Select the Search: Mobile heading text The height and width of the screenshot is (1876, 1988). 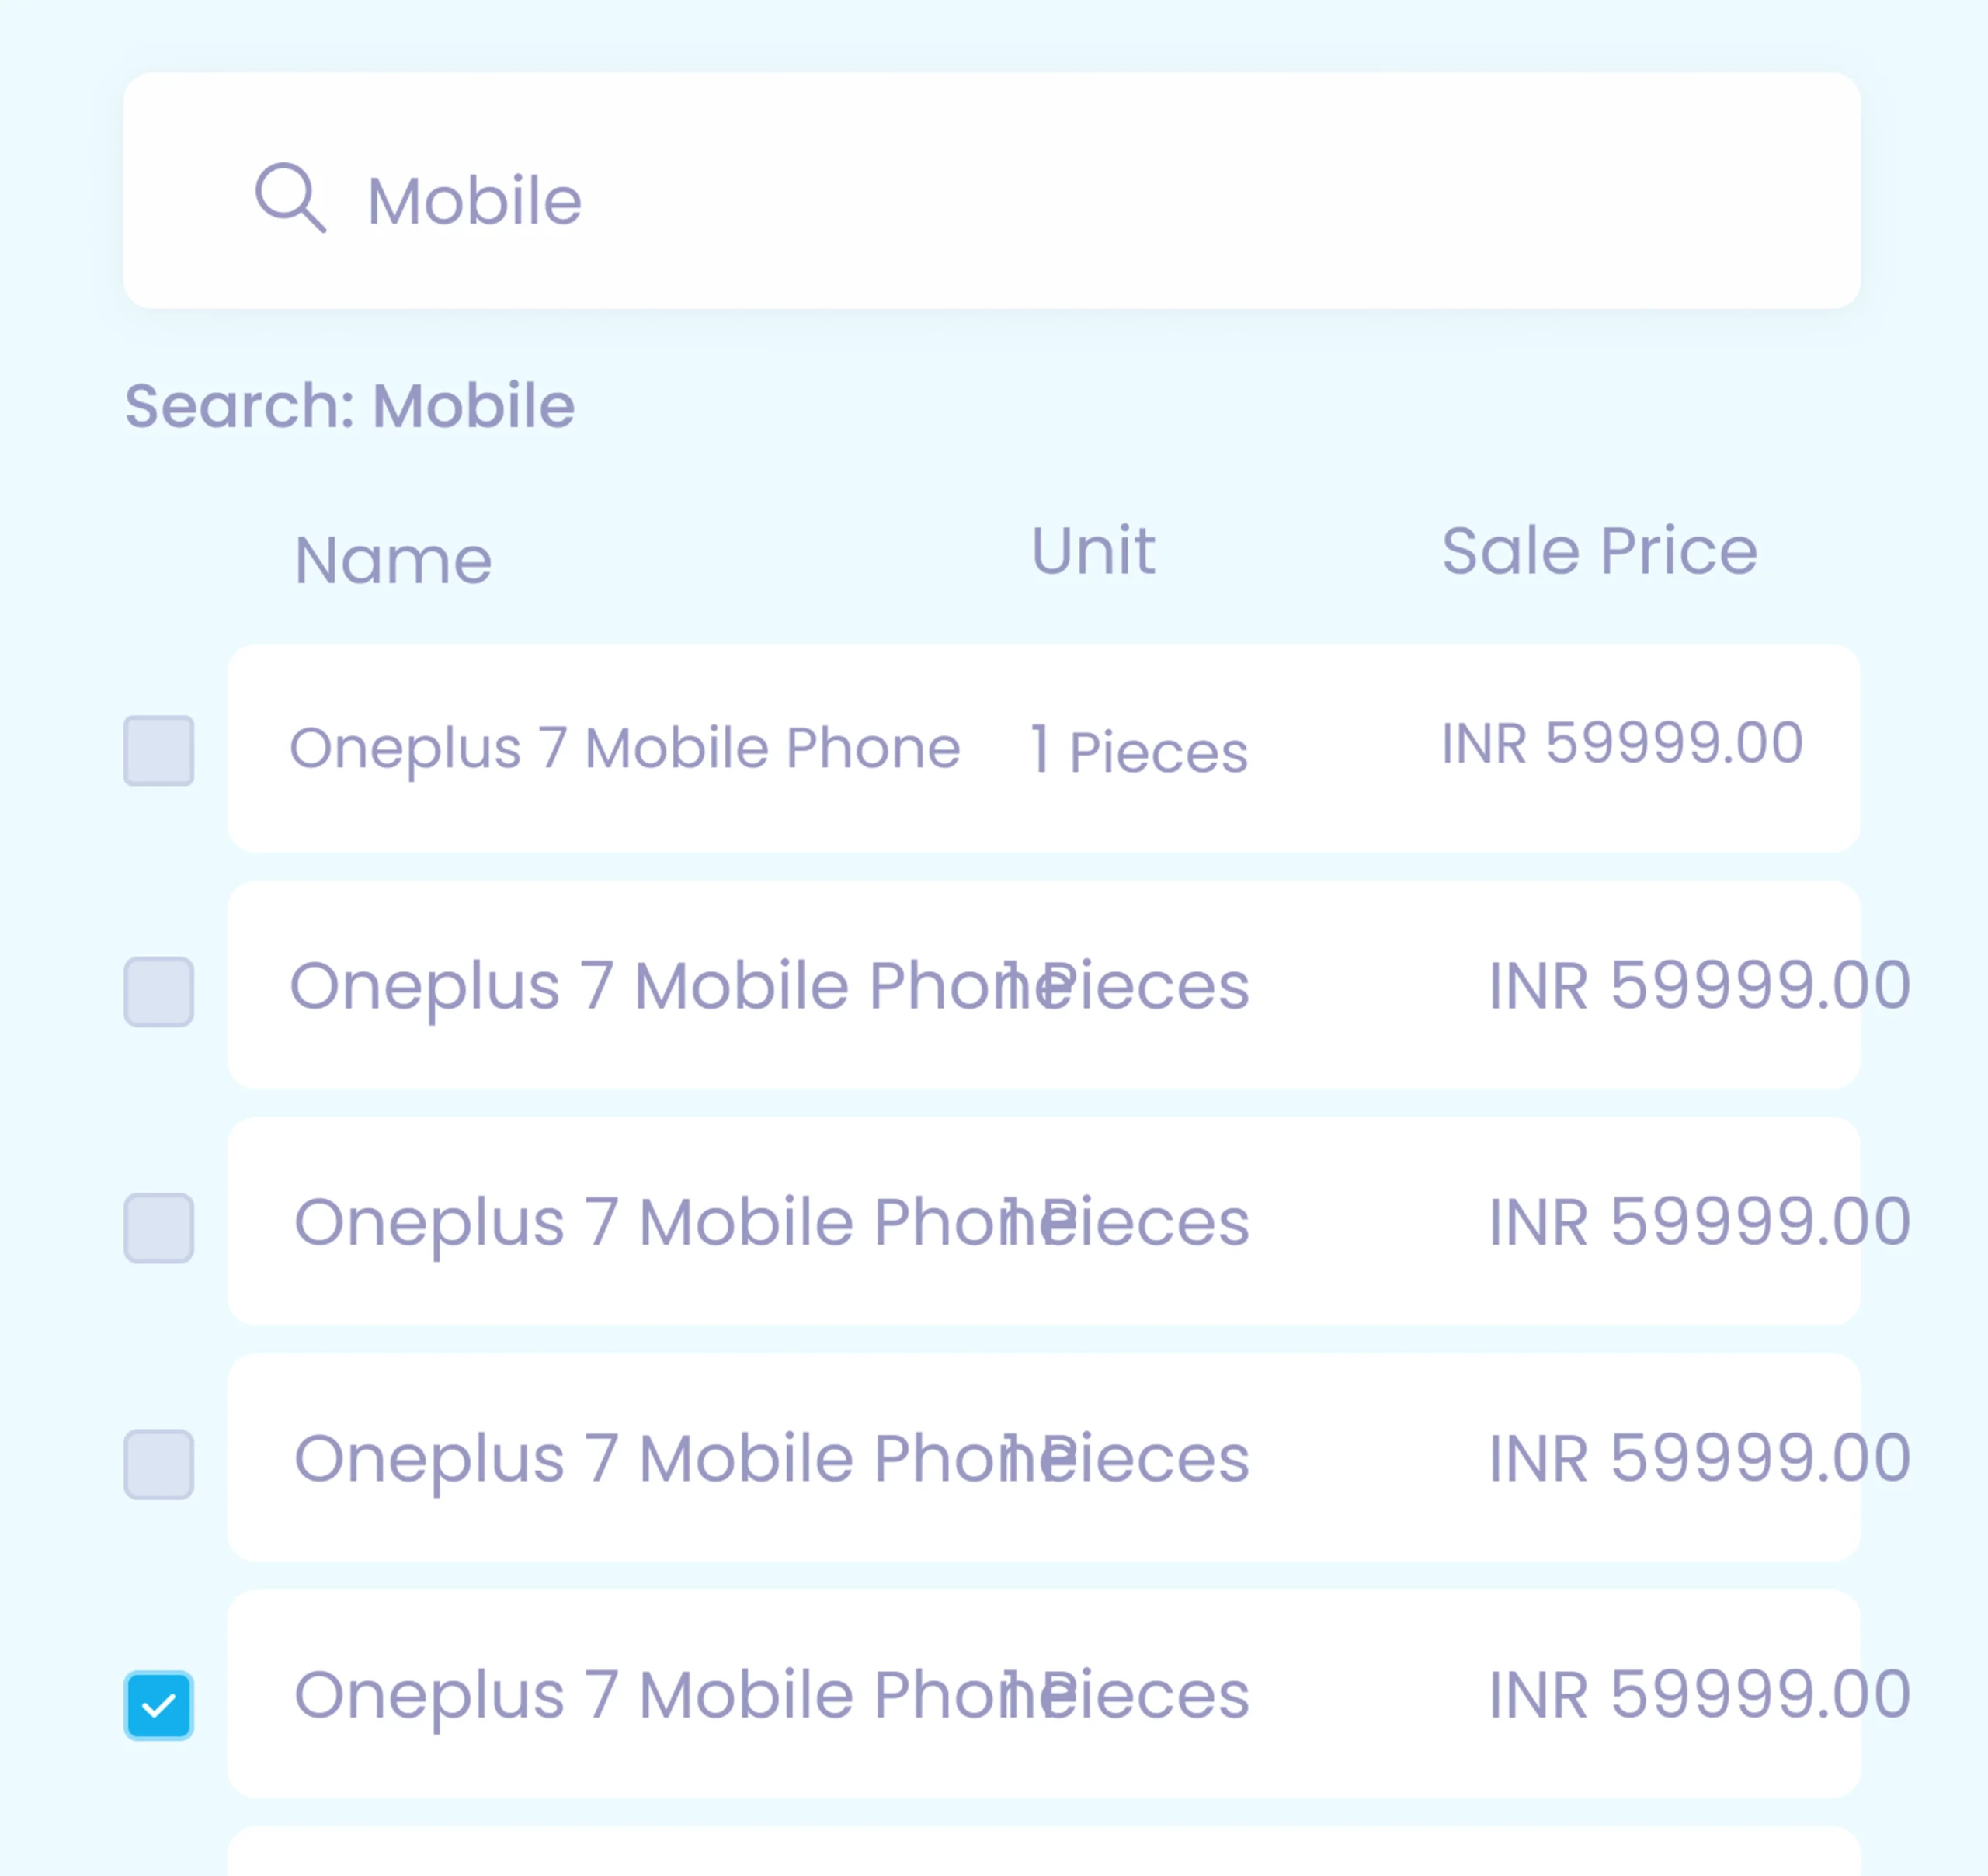(349, 405)
